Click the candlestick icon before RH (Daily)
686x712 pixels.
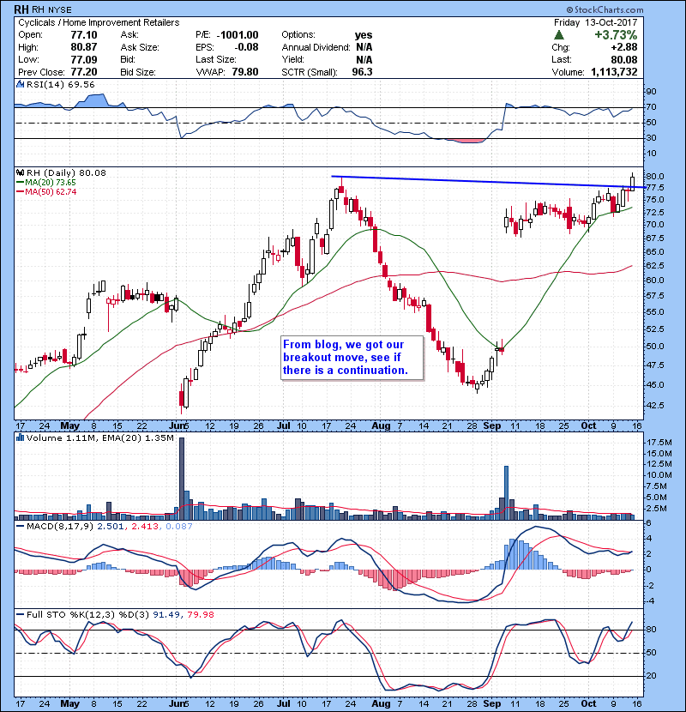pos(20,172)
